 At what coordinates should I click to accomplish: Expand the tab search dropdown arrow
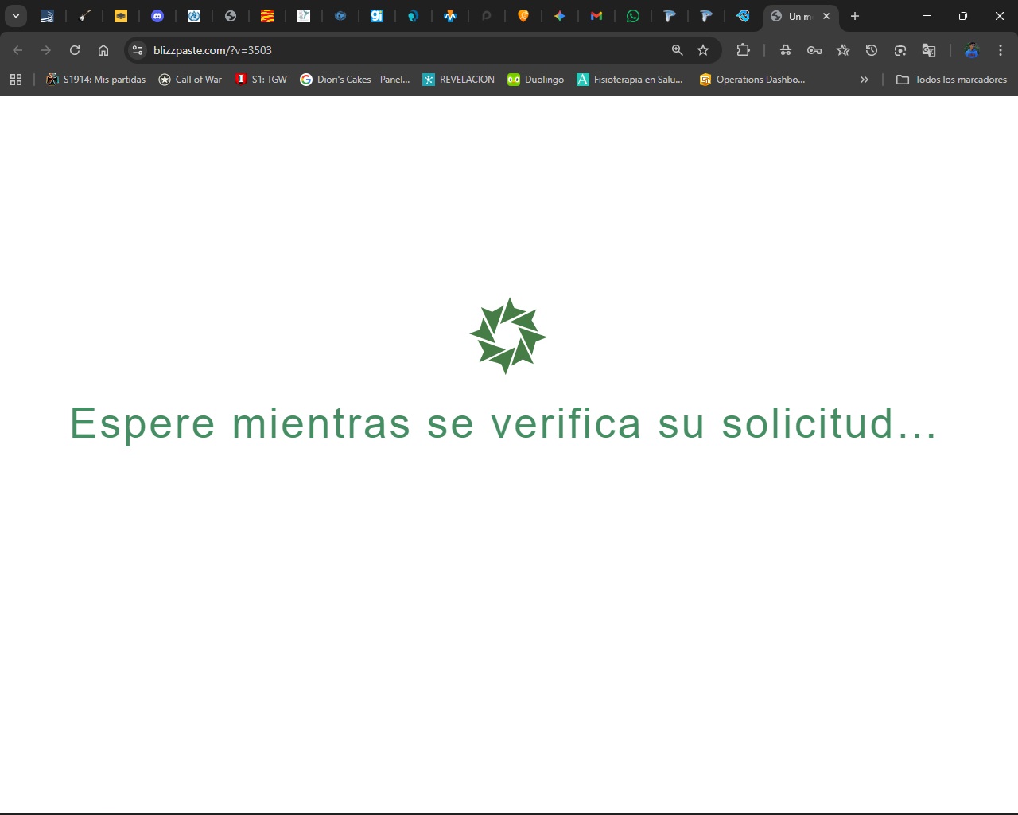pyautogui.click(x=16, y=16)
